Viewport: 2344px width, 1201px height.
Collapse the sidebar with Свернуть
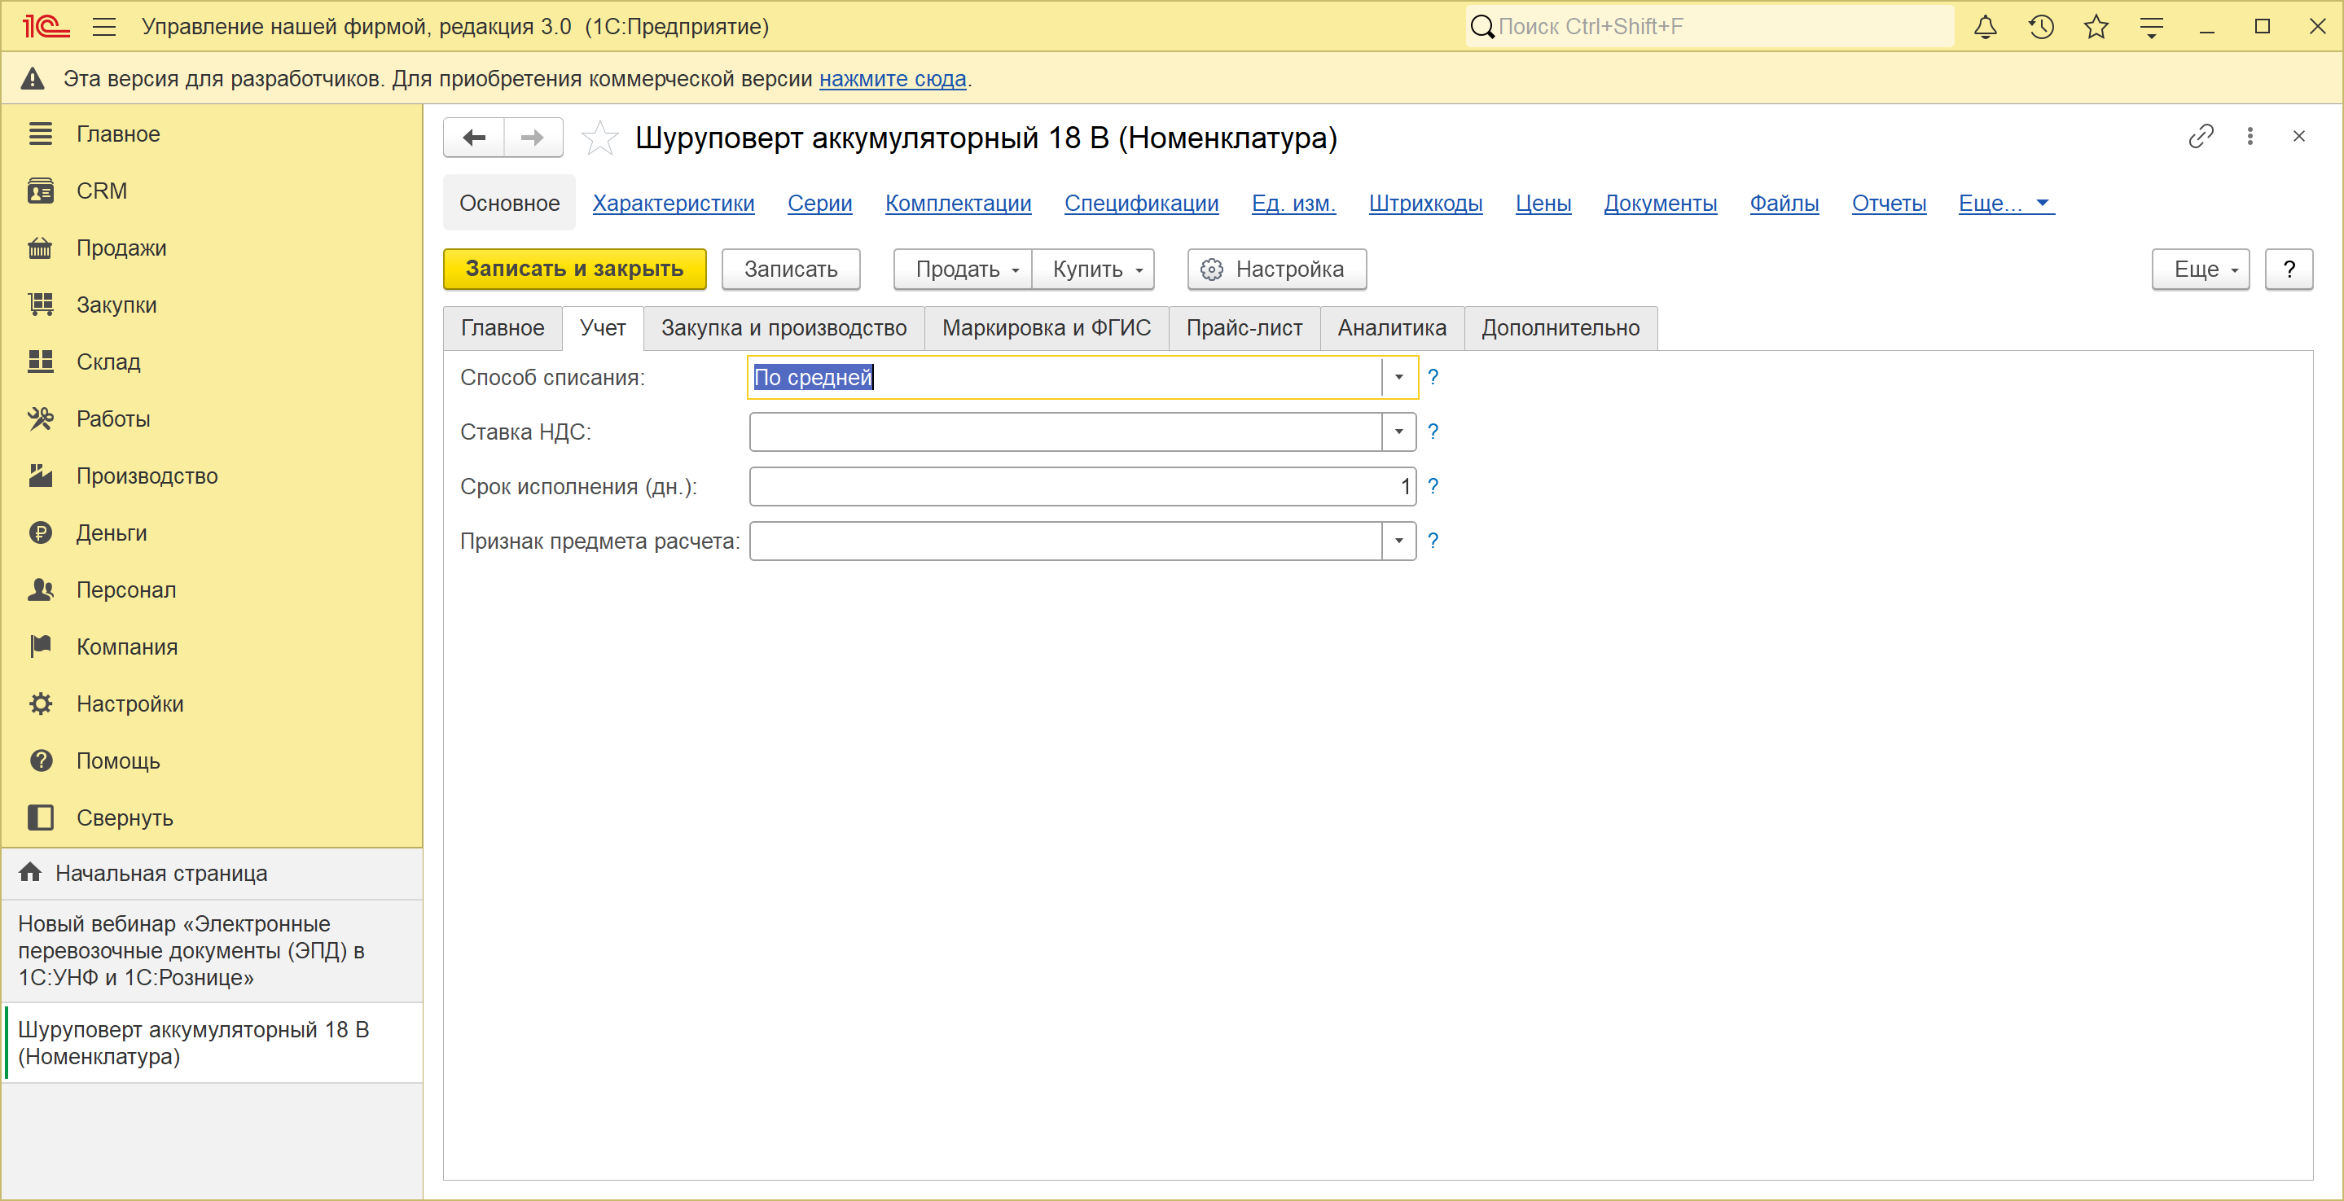pos(211,818)
